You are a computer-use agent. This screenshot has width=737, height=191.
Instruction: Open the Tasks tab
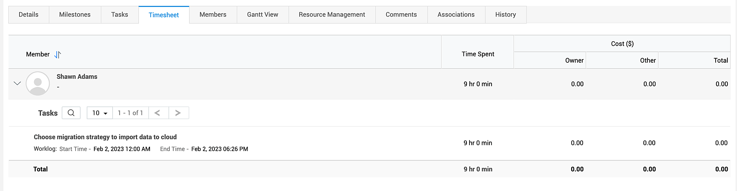[120, 15]
